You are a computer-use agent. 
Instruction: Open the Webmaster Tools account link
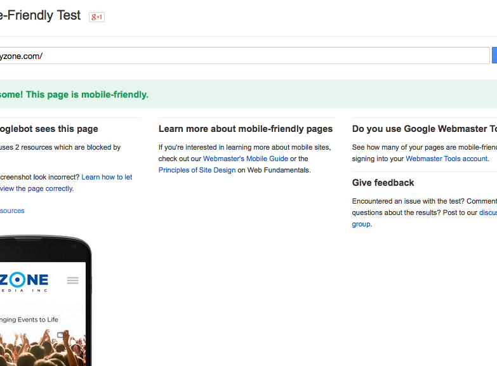tap(447, 159)
